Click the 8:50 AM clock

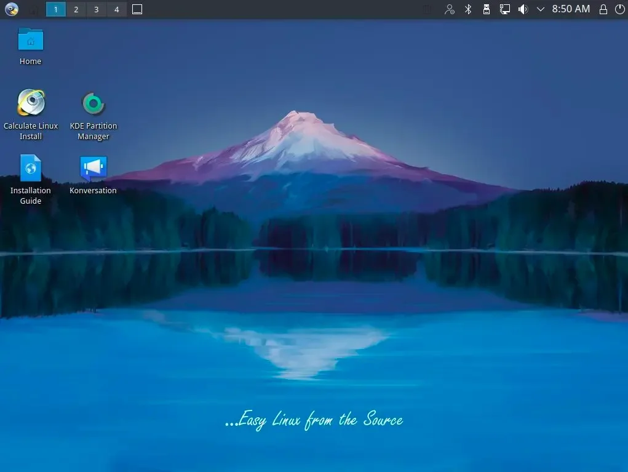pyautogui.click(x=571, y=9)
